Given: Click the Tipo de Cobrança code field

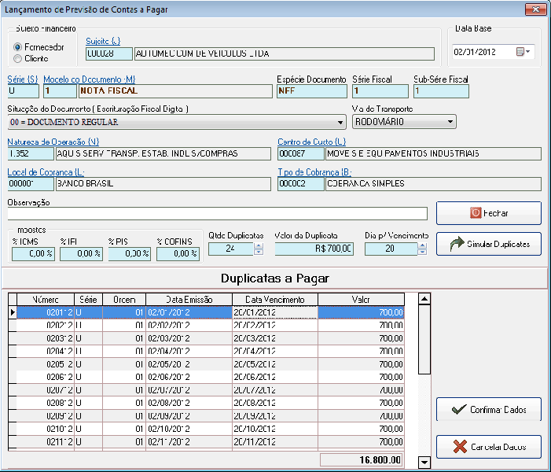Looking at the screenshot, I should click(x=301, y=184).
